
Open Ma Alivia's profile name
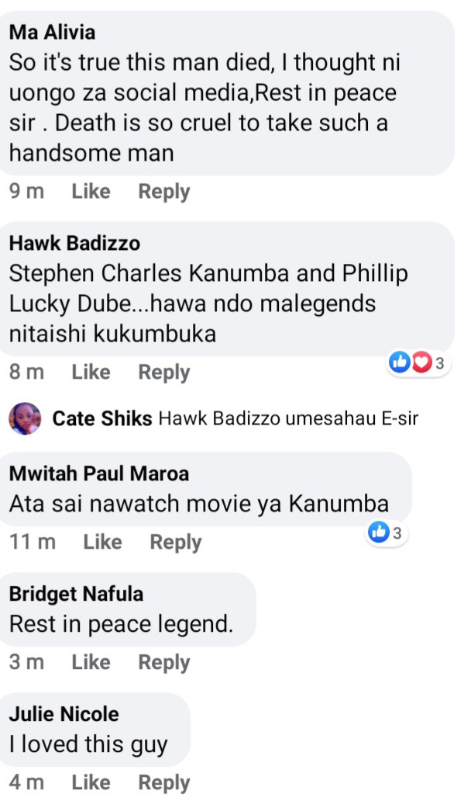[52, 32]
